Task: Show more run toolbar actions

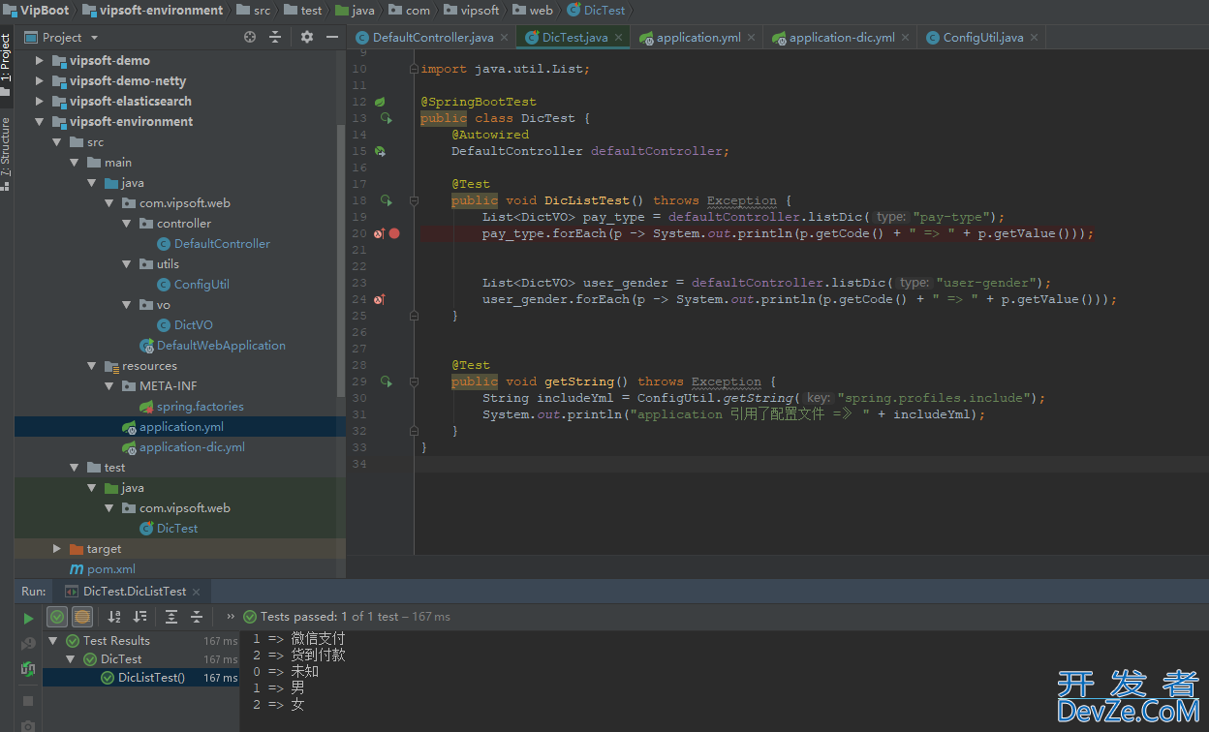Action: pyautogui.click(x=231, y=617)
